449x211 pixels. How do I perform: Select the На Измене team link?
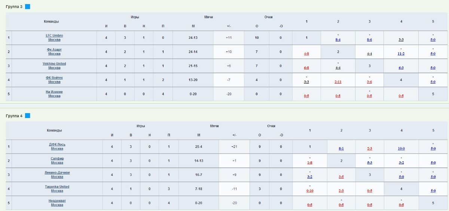tap(54, 92)
